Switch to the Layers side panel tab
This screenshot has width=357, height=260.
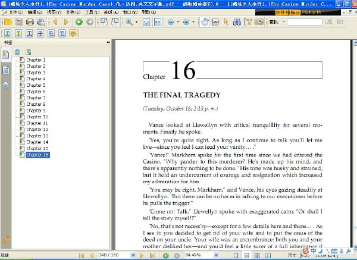click(6, 85)
